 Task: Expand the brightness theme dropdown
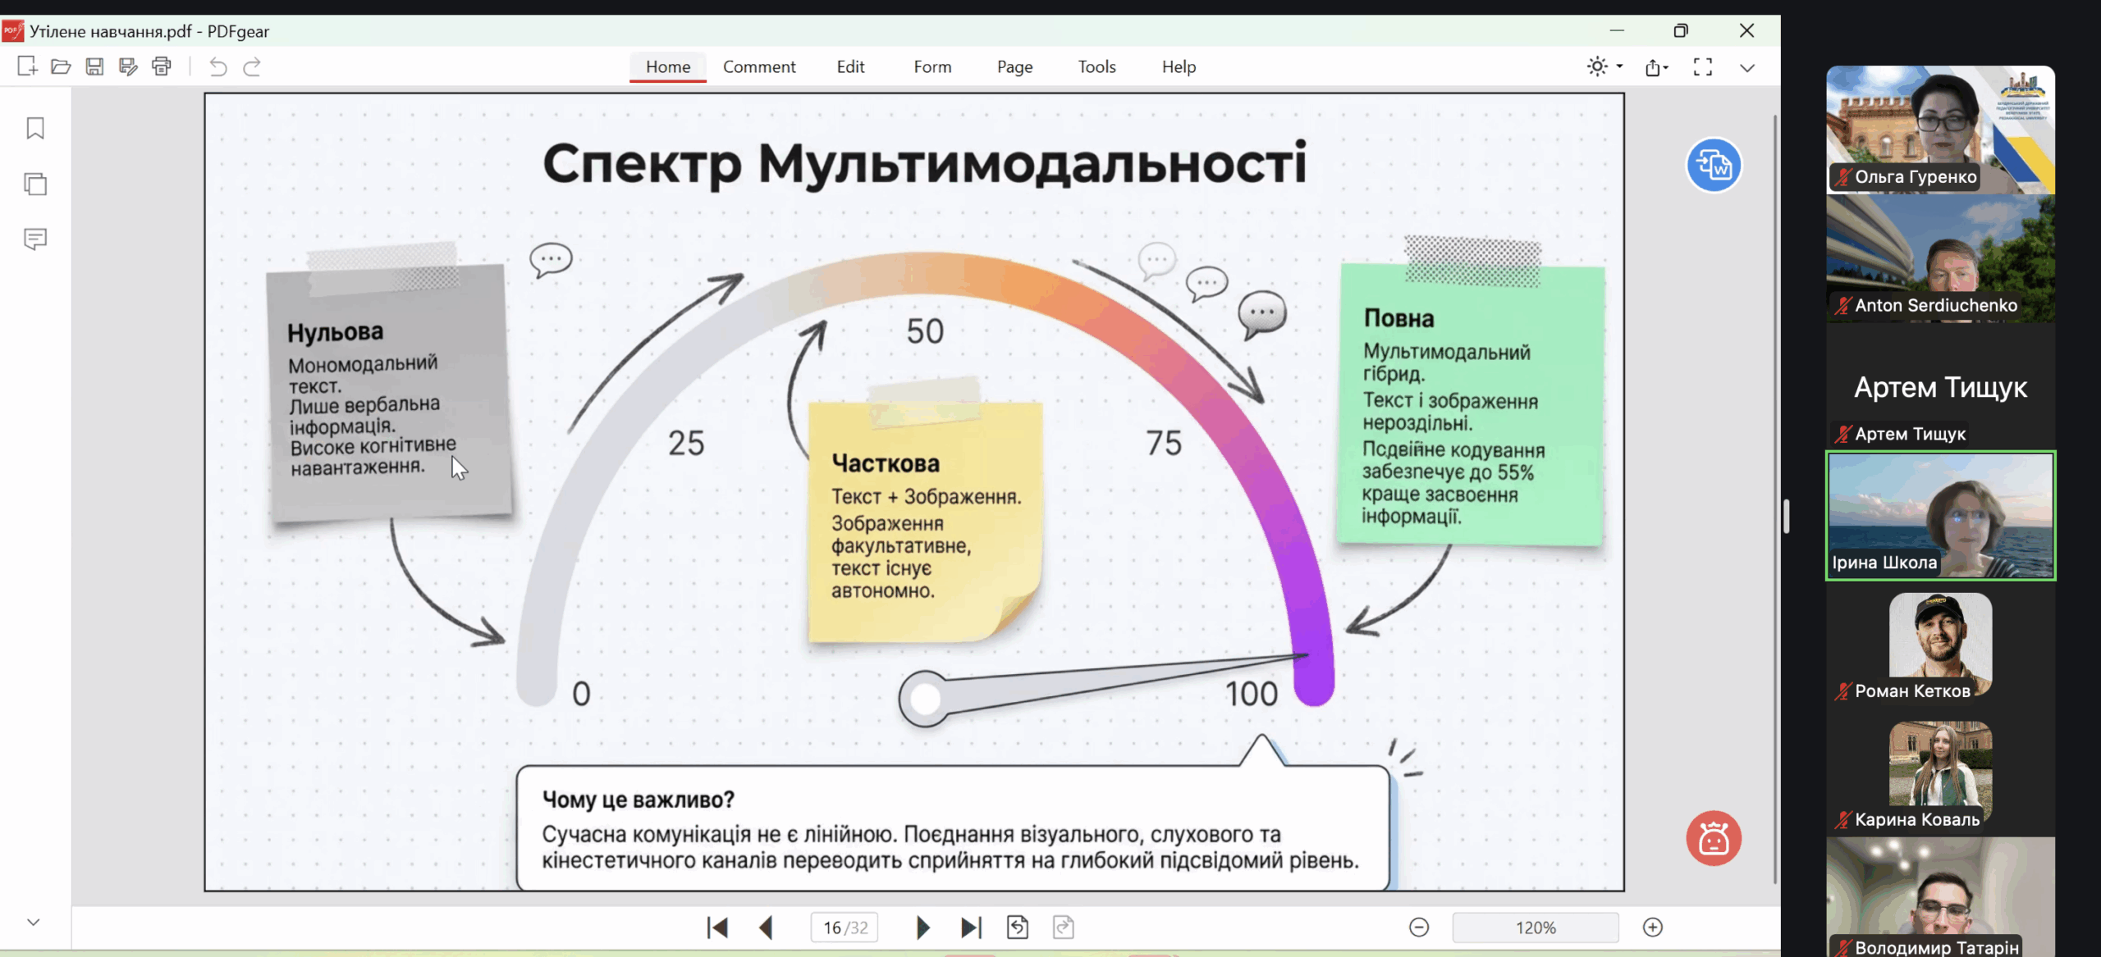[x=1619, y=66]
